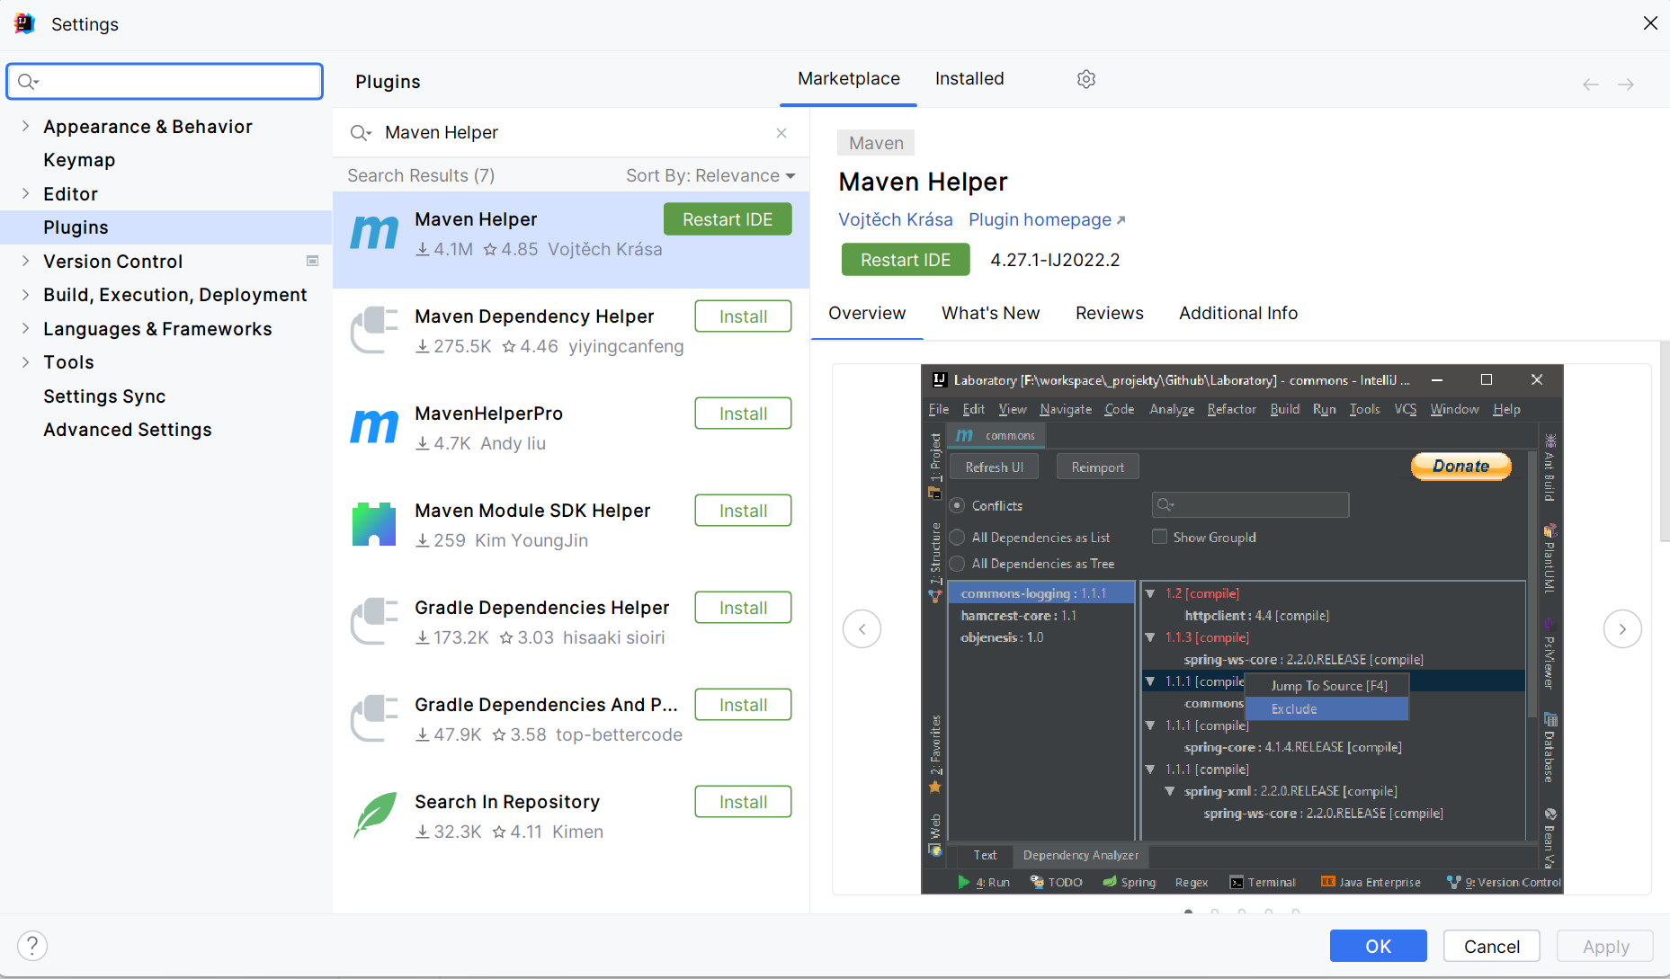Expand Appearance & Behavior section
This screenshot has height=979, width=1670.
click(x=25, y=127)
